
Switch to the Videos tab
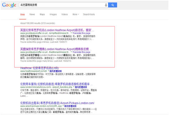64,14
